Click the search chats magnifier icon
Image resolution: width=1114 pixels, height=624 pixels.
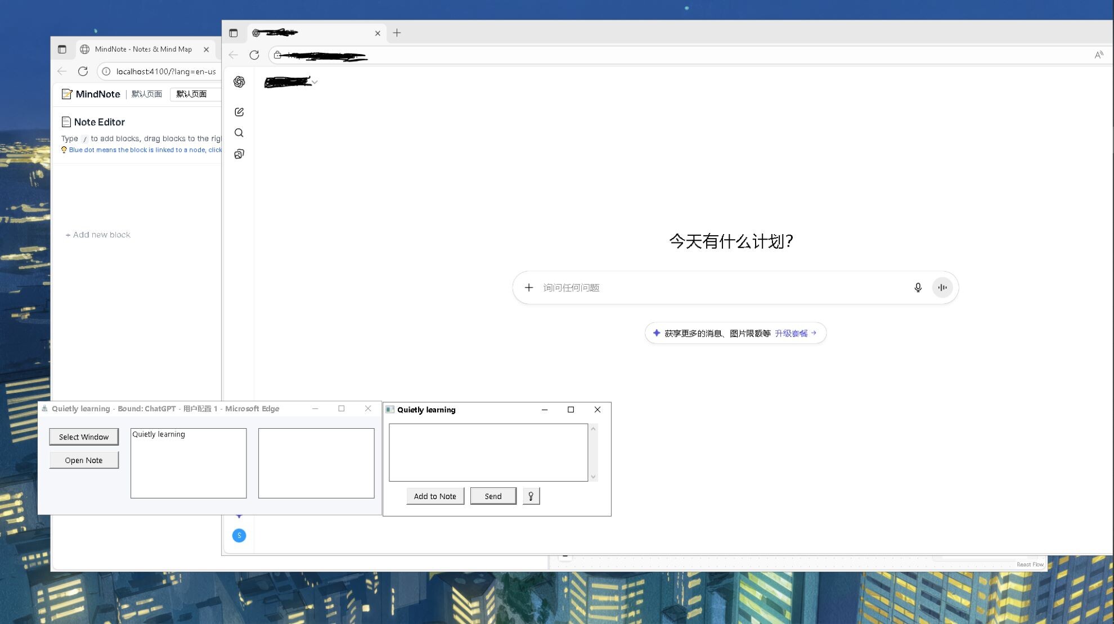(239, 133)
